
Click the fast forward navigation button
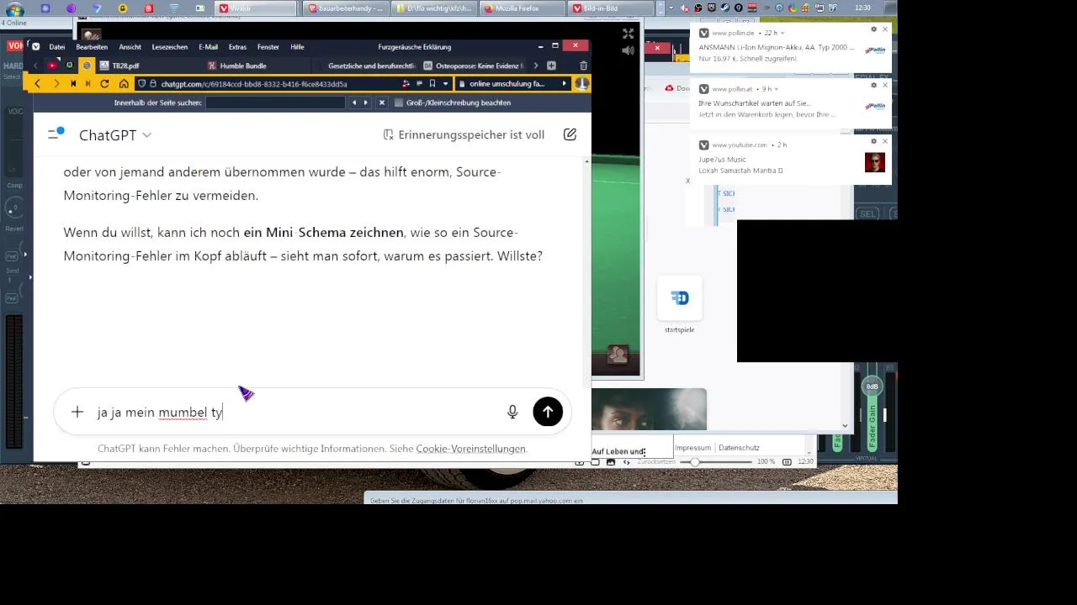tap(87, 84)
